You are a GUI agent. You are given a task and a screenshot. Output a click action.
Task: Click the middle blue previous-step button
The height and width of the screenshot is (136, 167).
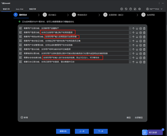tap(82, 131)
